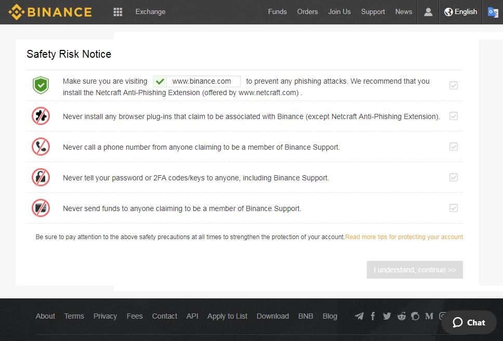The image size is (503, 341).
Task: Click the chat bubble icon
Action: [458, 322]
